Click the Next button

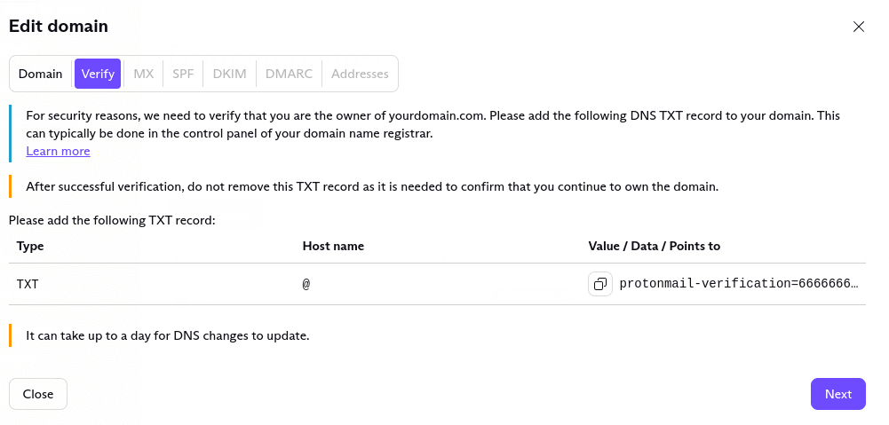[x=837, y=394]
